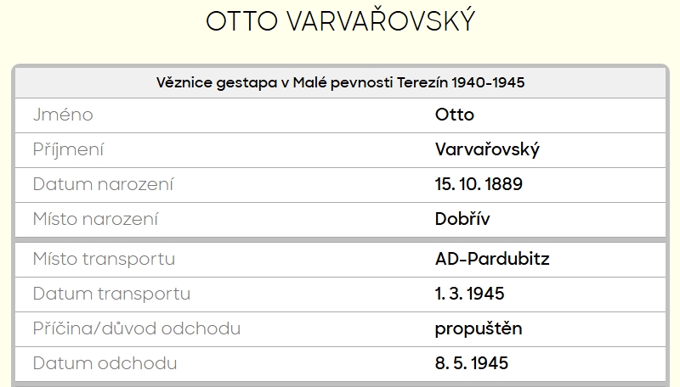
Task: Click the Datum narození label
Action: point(103,184)
